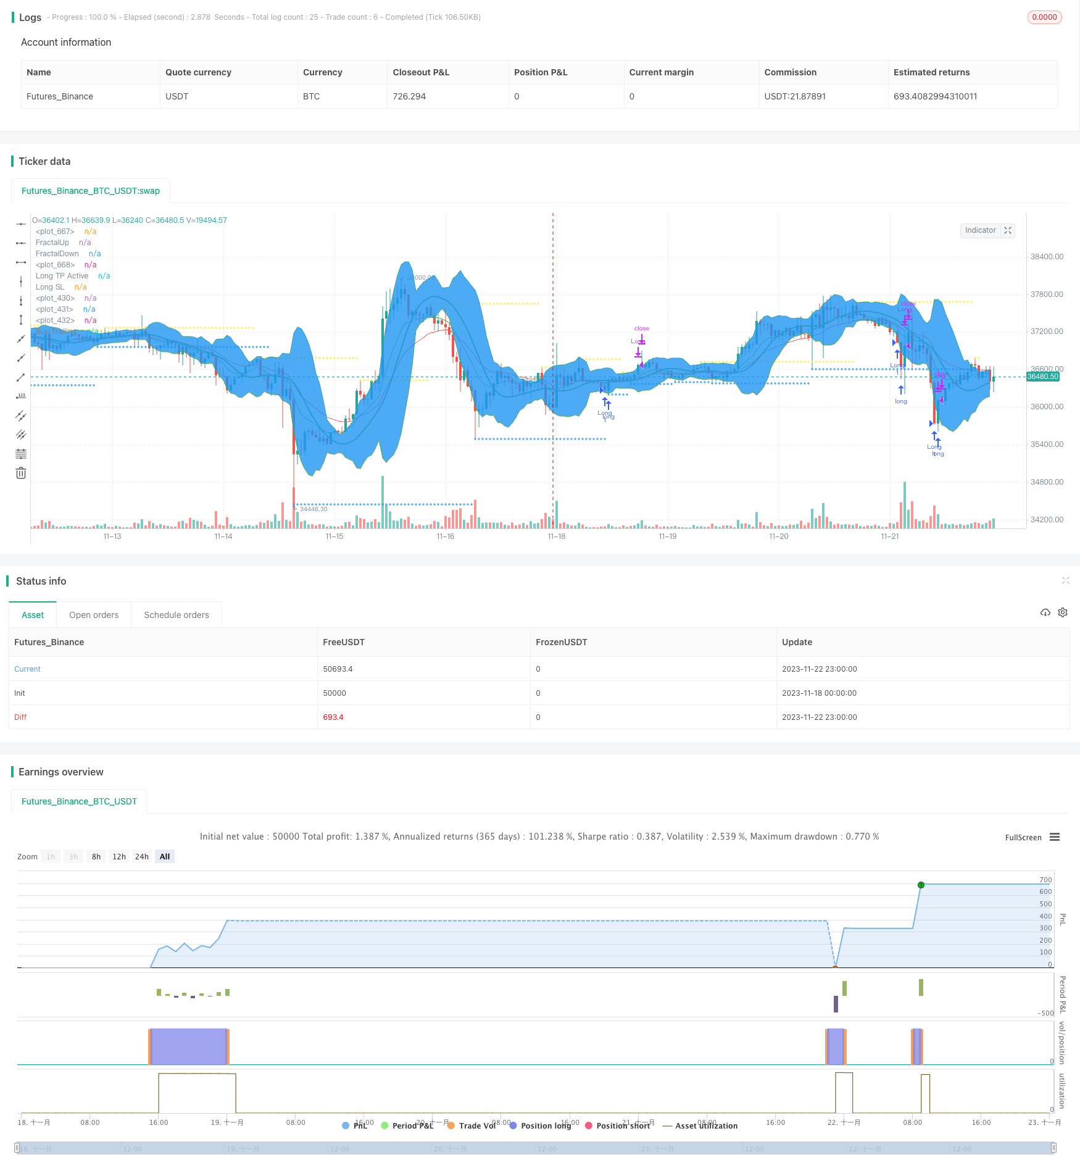The image size is (1080, 1173).
Task: Select the numbered 123 price line tool
Action: click(x=21, y=396)
